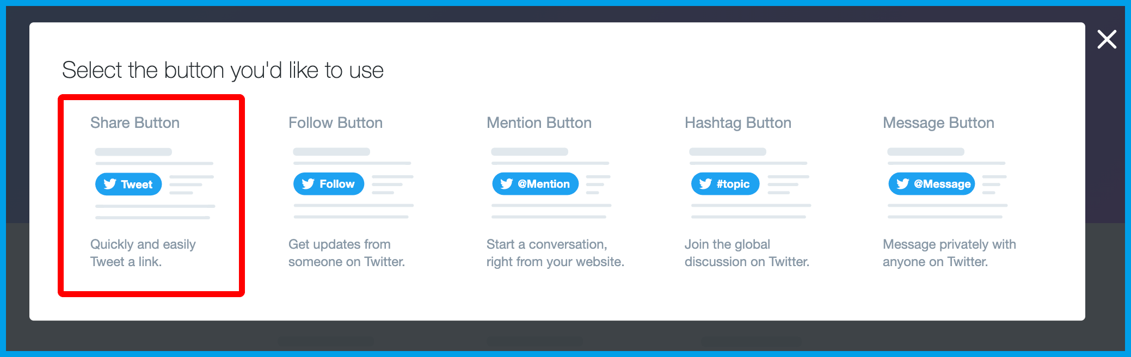Image resolution: width=1131 pixels, height=357 pixels.
Task: Select the Mention Button heading
Action: click(x=539, y=123)
